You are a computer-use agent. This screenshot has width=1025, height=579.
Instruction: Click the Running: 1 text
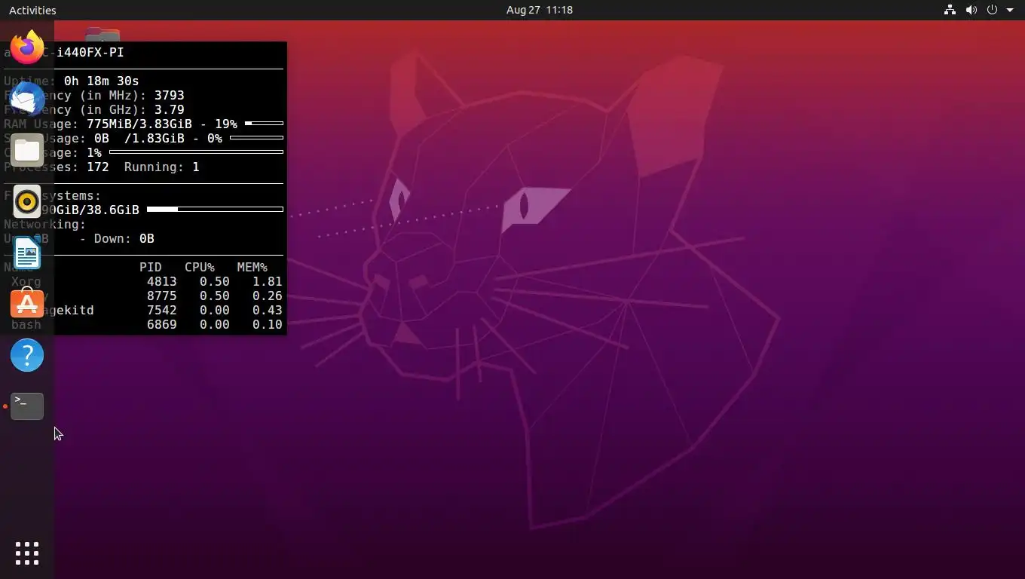pyautogui.click(x=162, y=167)
